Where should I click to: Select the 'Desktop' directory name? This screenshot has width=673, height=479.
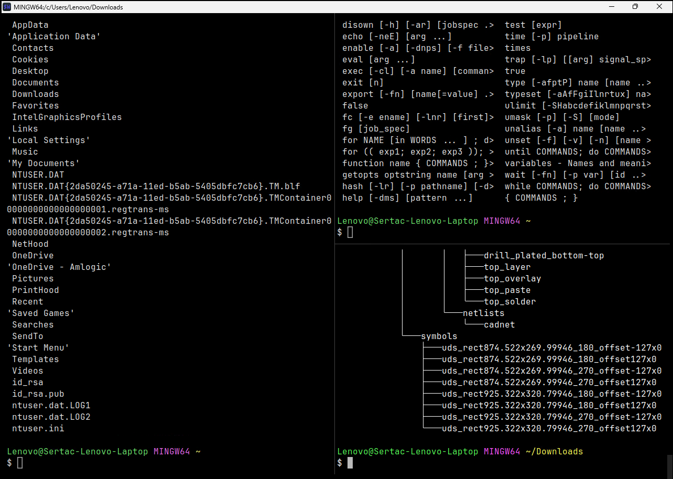coord(30,71)
